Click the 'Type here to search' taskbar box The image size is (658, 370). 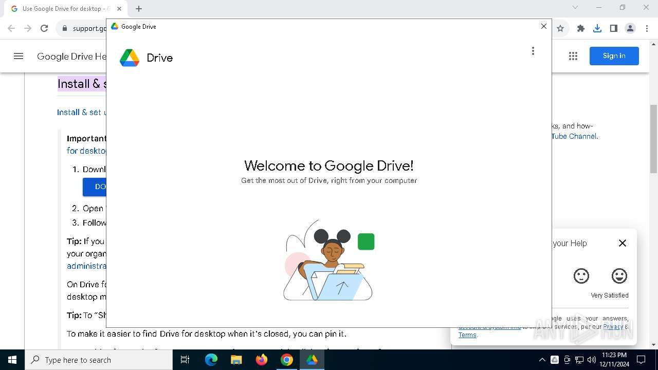point(99,360)
